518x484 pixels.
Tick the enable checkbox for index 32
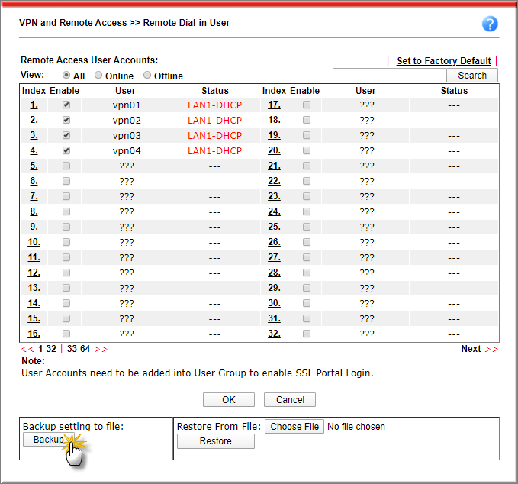[x=307, y=334]
